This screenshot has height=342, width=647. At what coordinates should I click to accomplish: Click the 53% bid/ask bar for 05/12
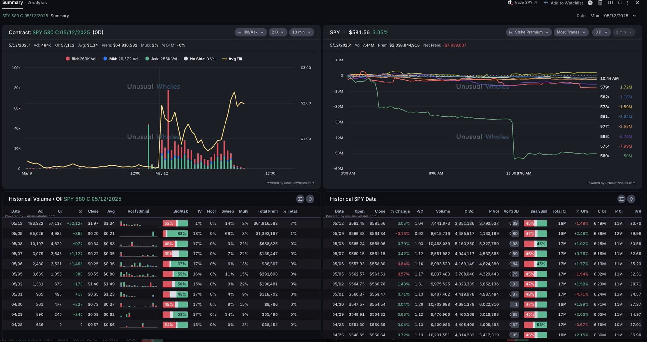tap(175, 223)
